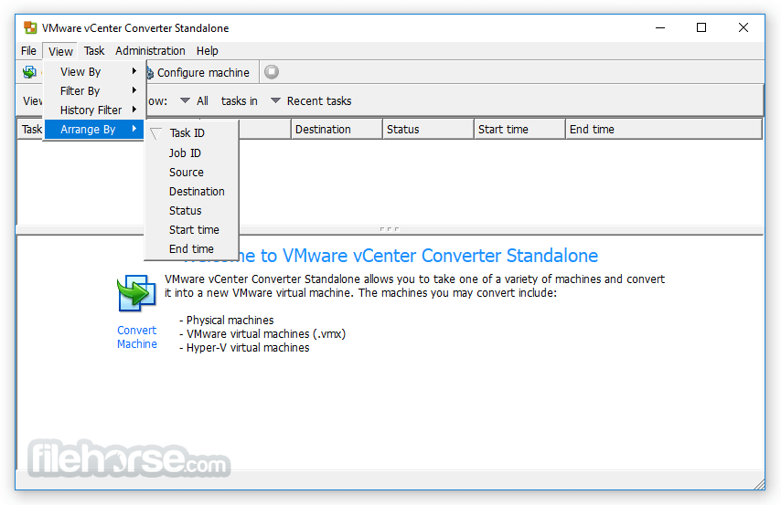
Task: Expand the Filter By submenu
Action: point(94,91)
